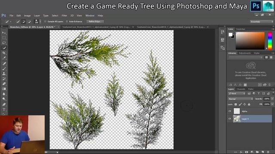The image size is (275, 154).
Task: Click Link layers icon
Action: pos(235,152)
